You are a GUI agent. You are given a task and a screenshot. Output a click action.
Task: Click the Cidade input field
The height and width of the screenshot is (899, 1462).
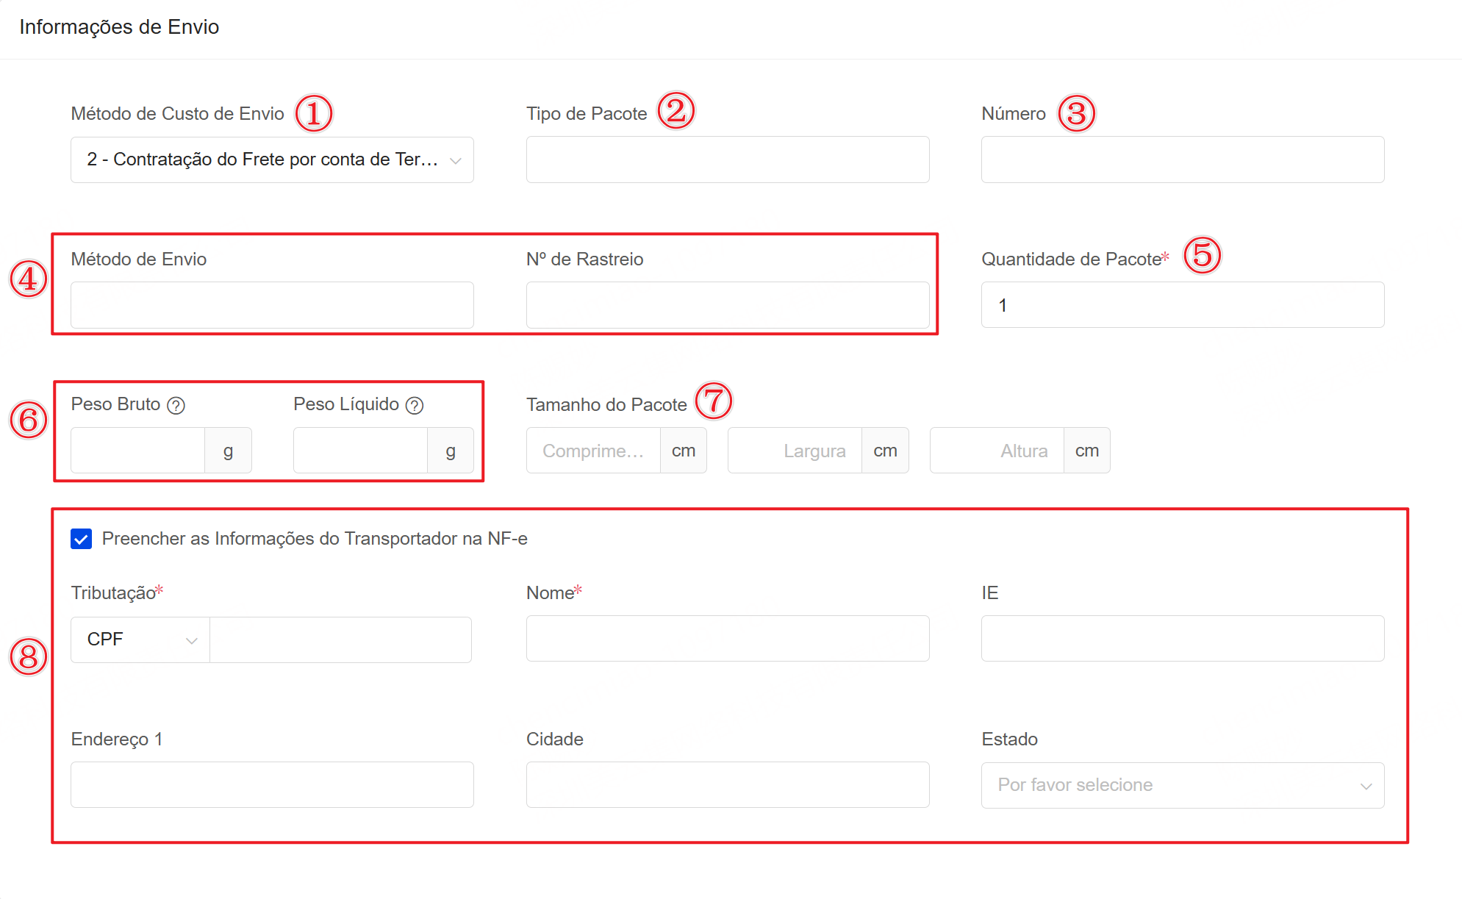click(x=727, y=785)
